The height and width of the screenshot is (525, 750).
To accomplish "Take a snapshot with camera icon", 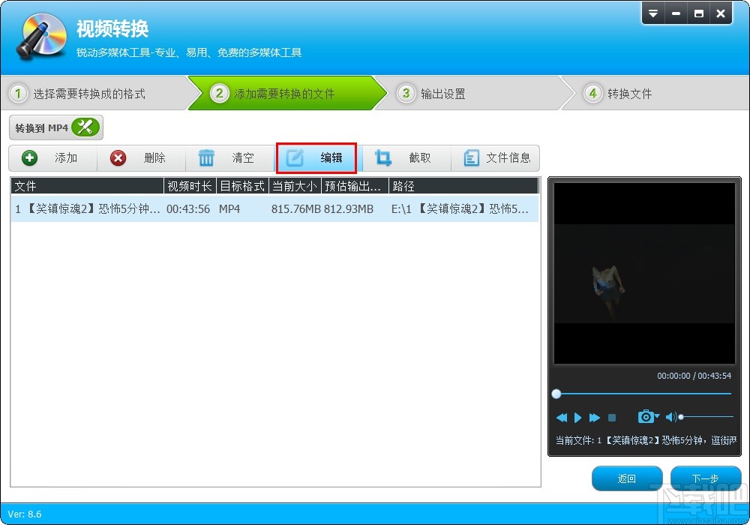I will click(x=646, y=417).
